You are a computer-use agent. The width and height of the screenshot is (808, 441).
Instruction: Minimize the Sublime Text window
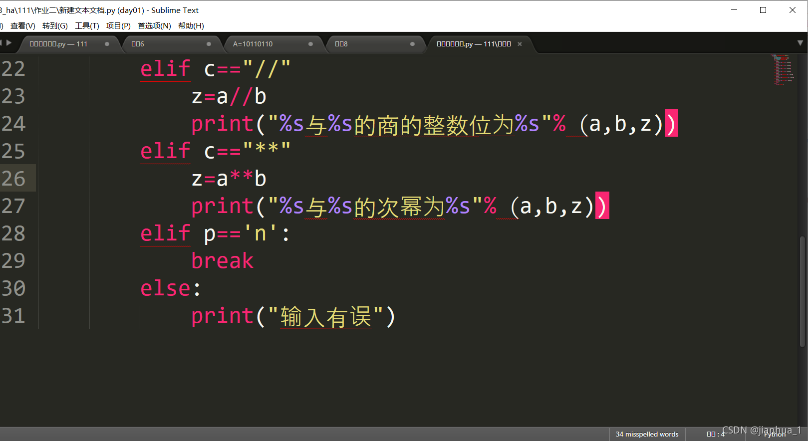tap(734, 10)
